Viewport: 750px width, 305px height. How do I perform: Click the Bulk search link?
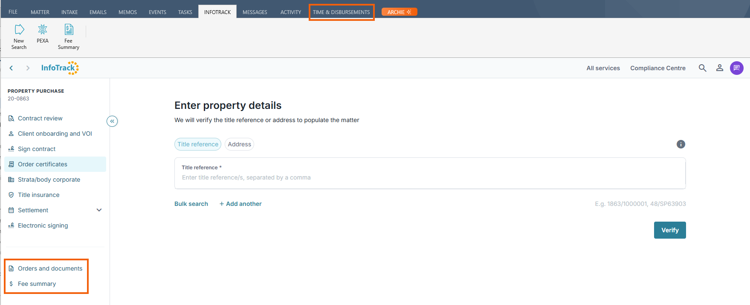click(191, 204)
